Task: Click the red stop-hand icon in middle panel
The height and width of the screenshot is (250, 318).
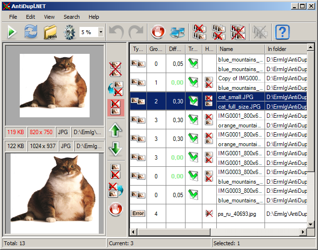Action: (116, 209)
